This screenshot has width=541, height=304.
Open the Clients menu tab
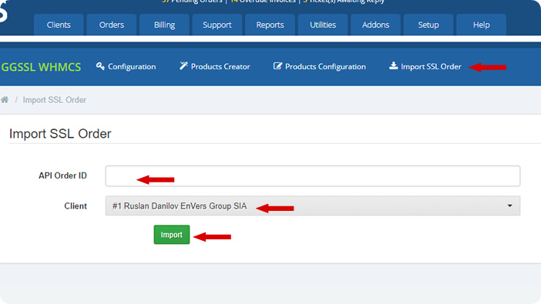[59, 25]
